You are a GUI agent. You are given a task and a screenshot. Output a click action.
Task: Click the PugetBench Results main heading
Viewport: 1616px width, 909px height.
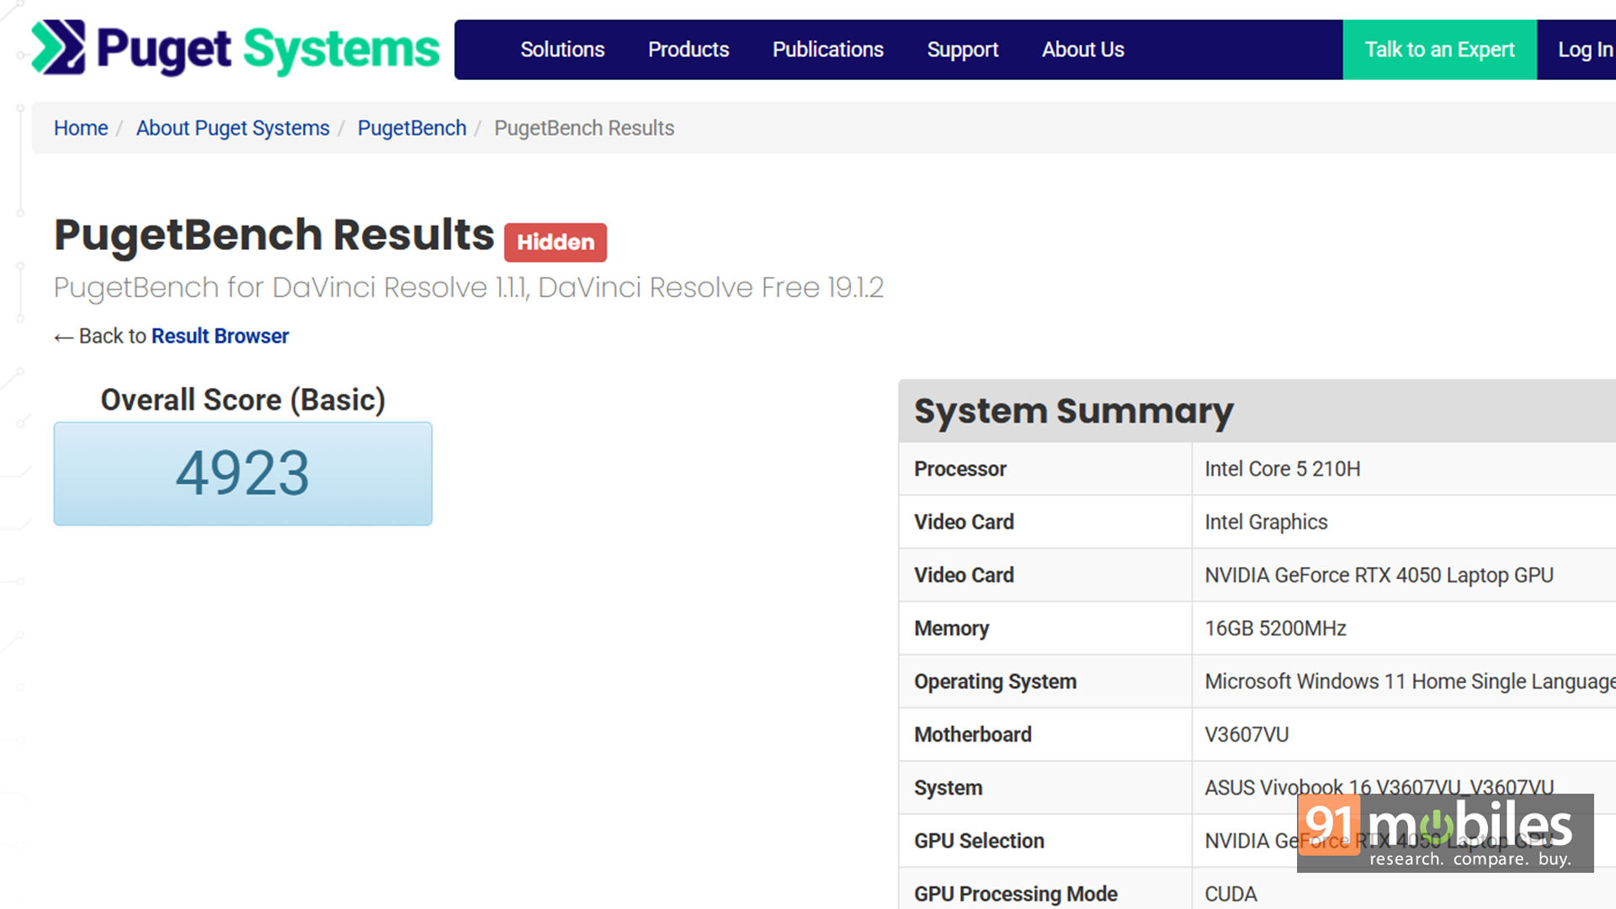point(274,235)
